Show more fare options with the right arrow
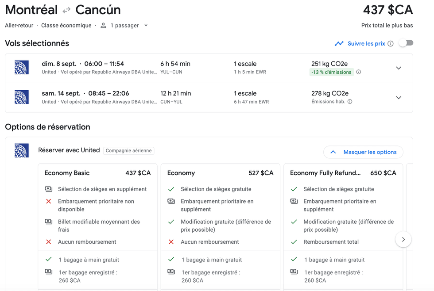The height and width of the screenshot is (291, 434). [403, 239]
